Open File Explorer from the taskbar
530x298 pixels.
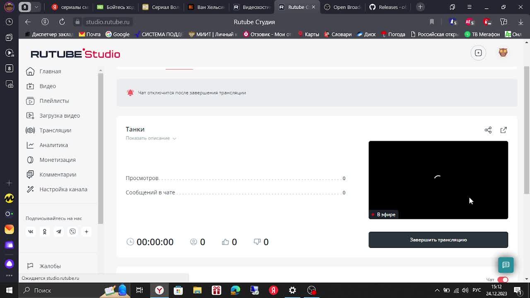(198, 290)
